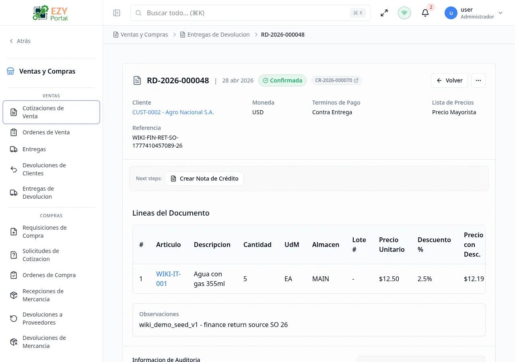Click the Contra Entrega payment terms value
The height and width of the screenshot is (362, 515).
click(332, 112)
